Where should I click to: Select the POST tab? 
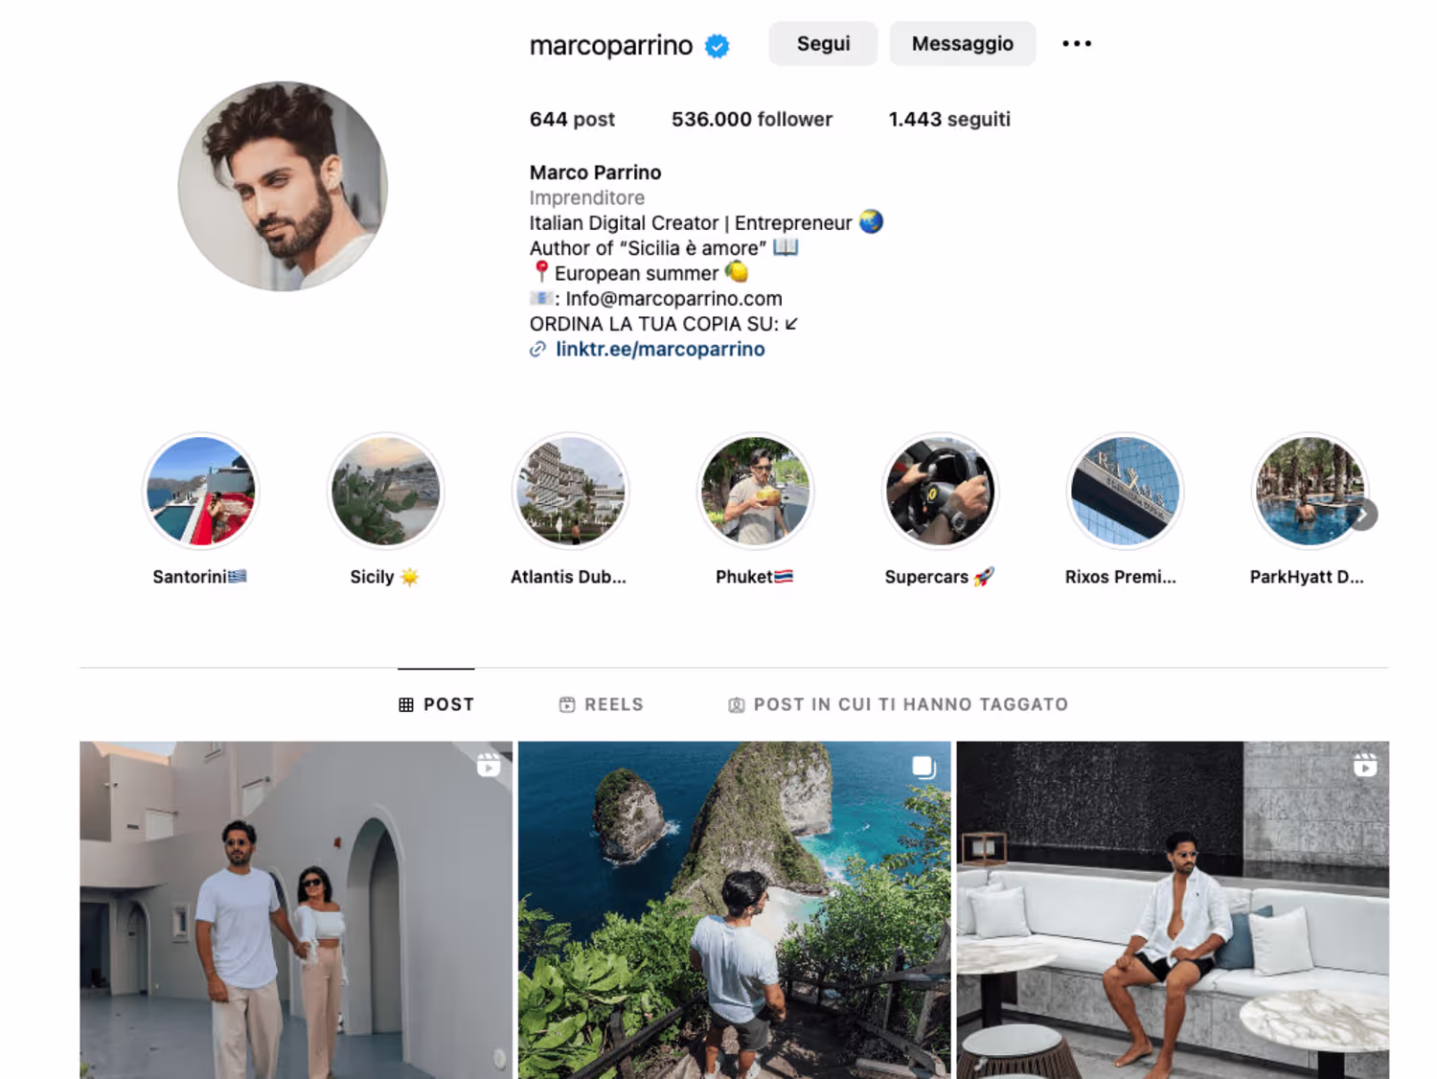click(436, 704)
